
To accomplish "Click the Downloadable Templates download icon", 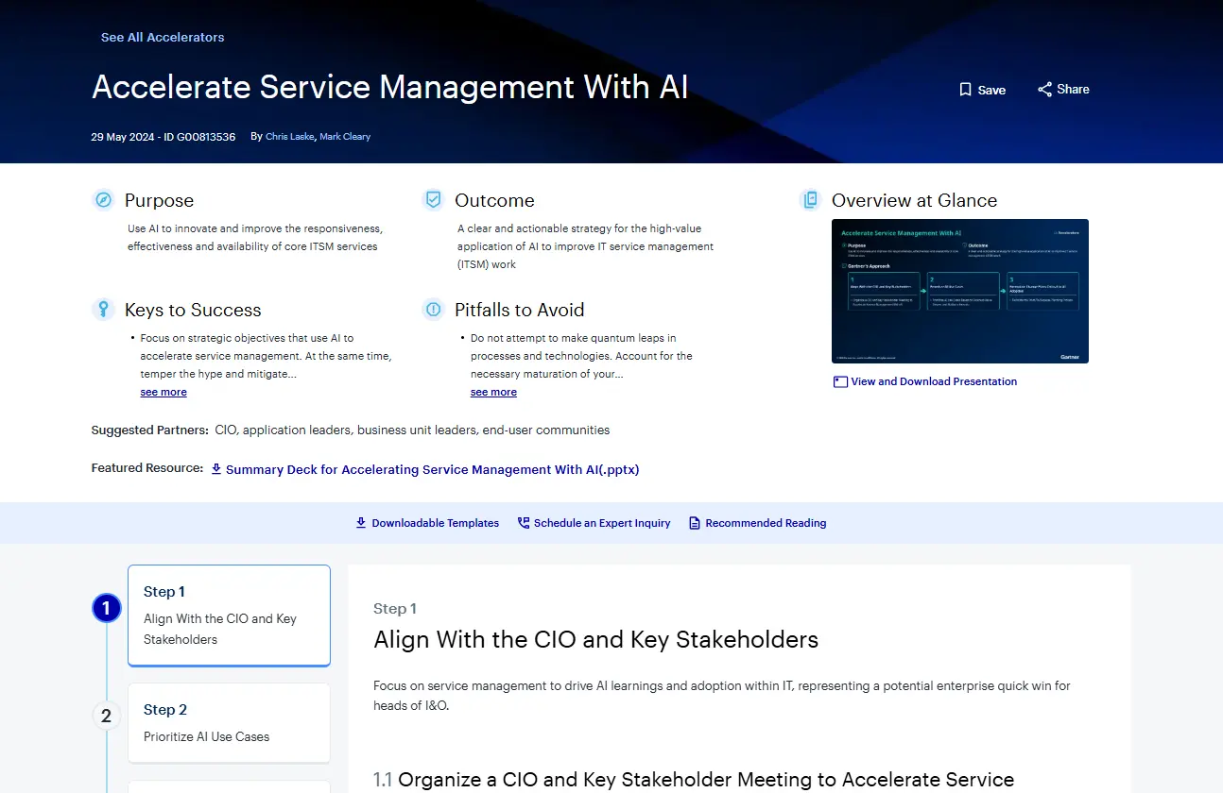I will point(360,523).
